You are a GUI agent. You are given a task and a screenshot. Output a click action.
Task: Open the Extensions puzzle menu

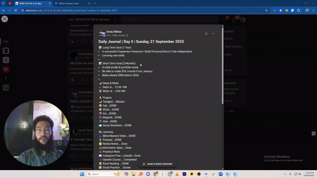click(x=299, y=10)
